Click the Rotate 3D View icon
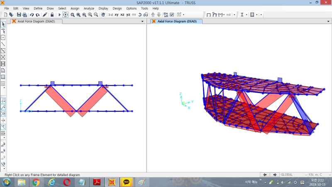The height and width of the screenshot is (187, 332). [x=140, y=15]
